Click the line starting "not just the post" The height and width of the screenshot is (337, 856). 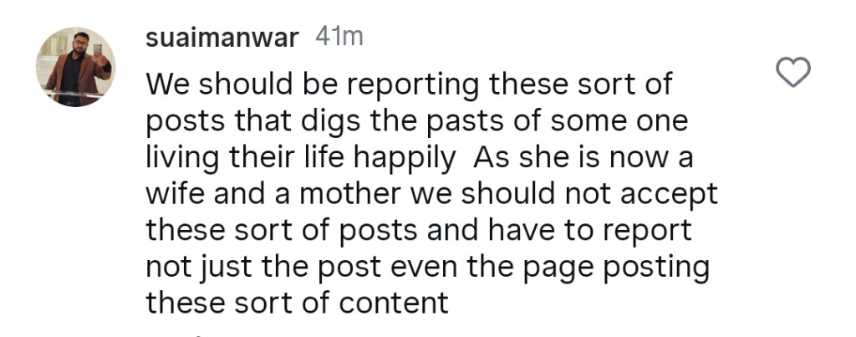pos(427,267)
